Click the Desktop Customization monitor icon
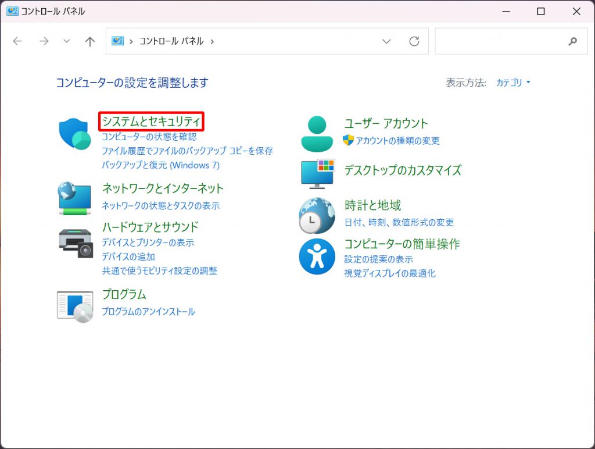595x449 pixels. tap(318, 174)
